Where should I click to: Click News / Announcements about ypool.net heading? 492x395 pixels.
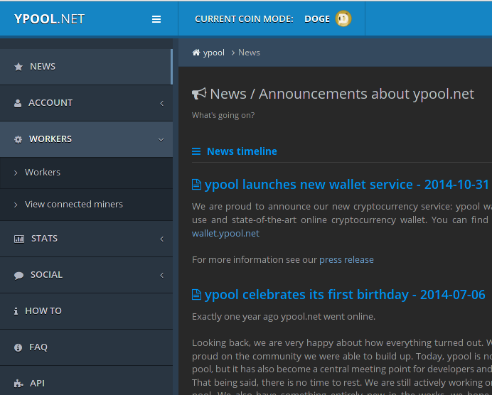click(x=342, y=94)
